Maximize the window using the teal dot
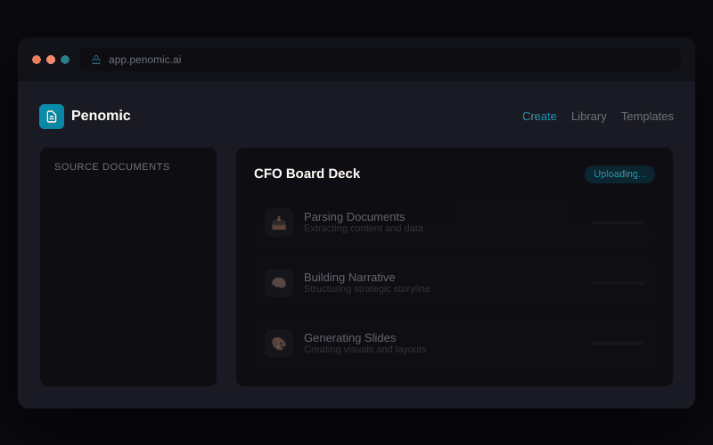 [65, 60]
